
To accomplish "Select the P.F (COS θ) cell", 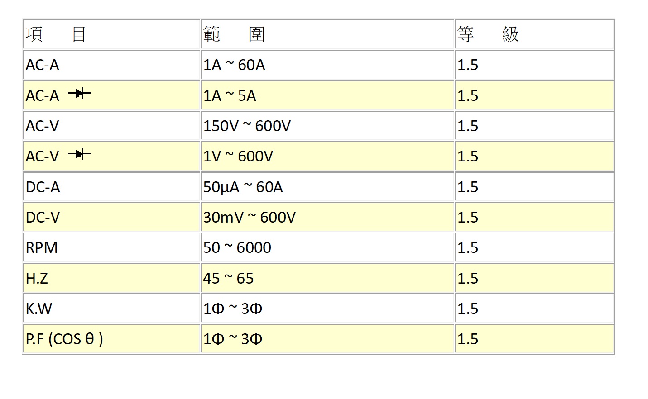I will pos(64,339).
